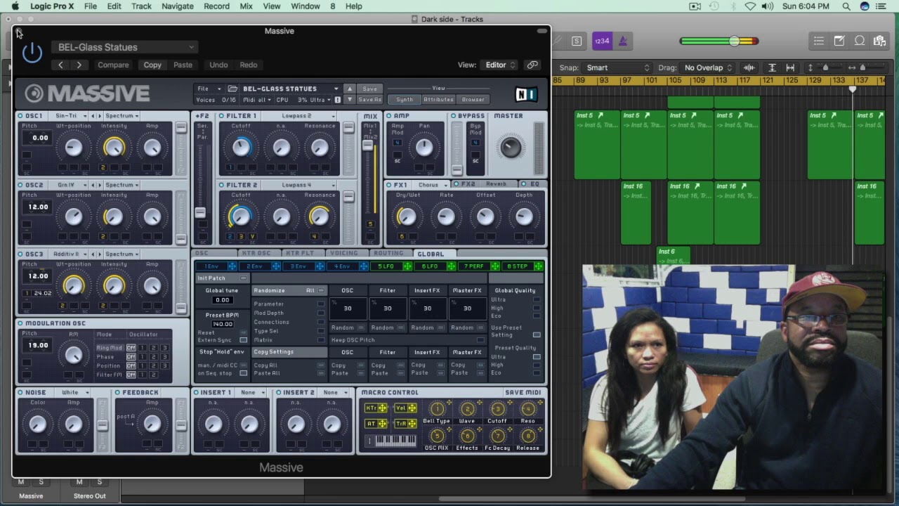Toggle the Noise section on/off

[20, 393]
